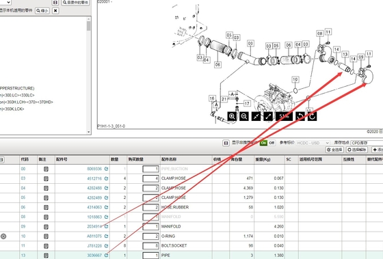Switch the toggle to On

[x=263, y=143]
